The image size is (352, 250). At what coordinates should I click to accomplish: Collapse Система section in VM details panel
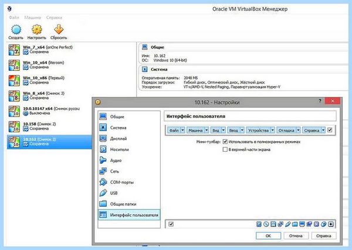click(145, 70)
